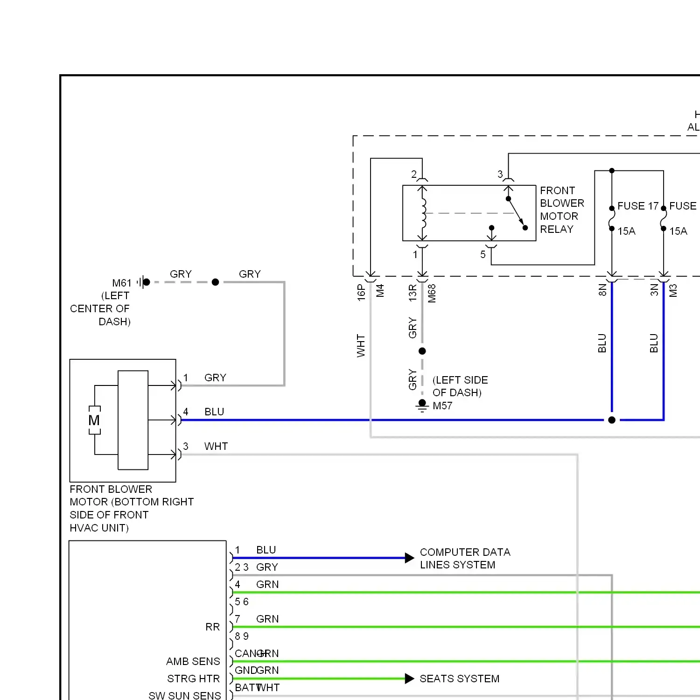Click relay terminal number 3
This screenshot has width=700, height=700.
(x=500, y=174)
